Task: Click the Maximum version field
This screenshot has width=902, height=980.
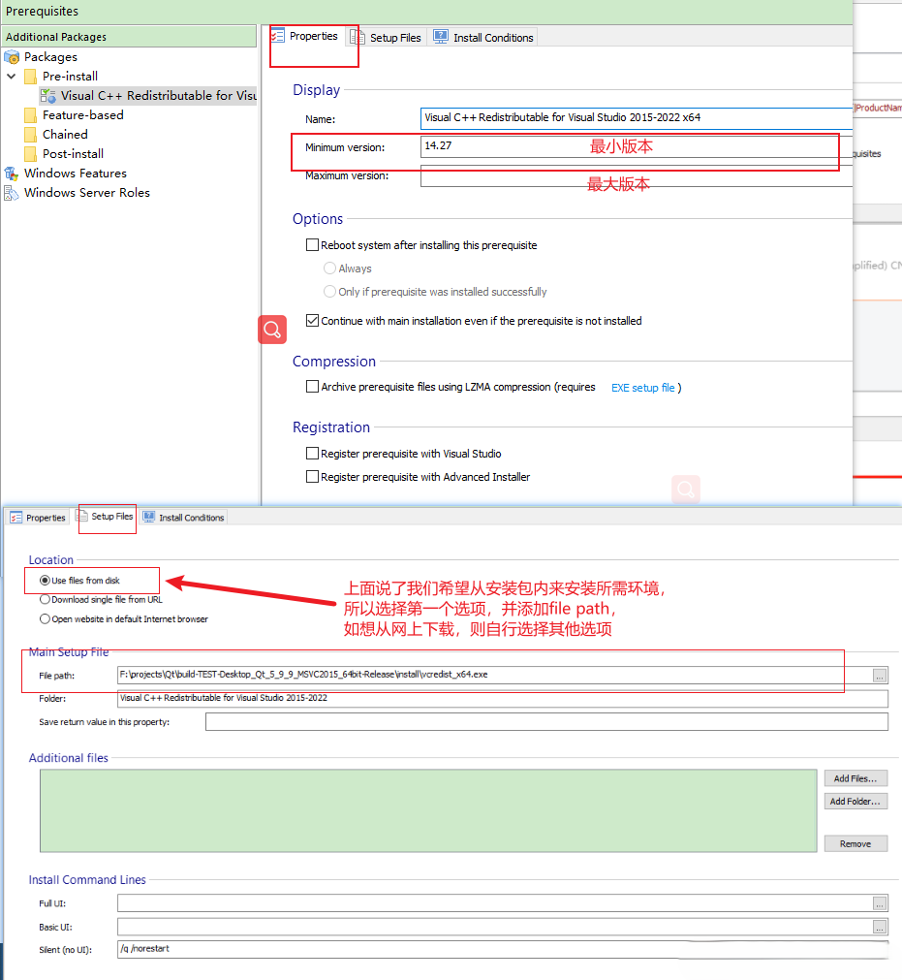Action: pos(636,176)
